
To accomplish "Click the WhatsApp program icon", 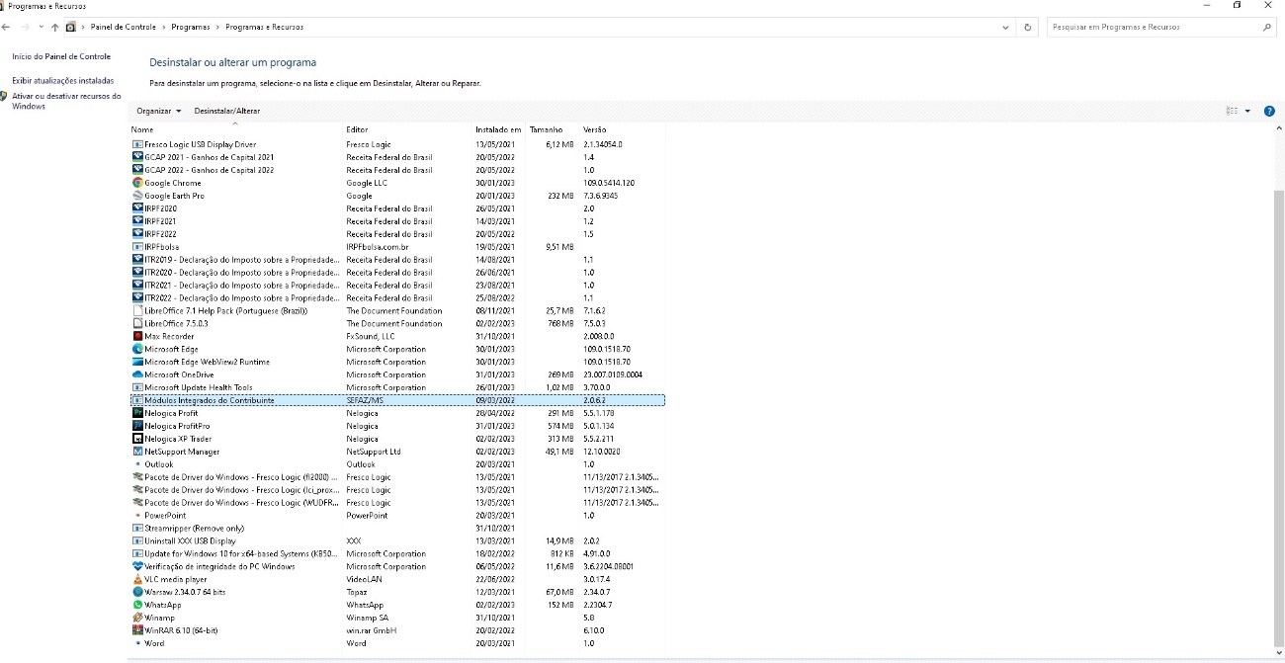I will pos(137,605).
